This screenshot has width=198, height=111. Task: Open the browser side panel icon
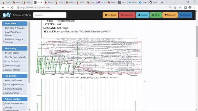point(185,7)
